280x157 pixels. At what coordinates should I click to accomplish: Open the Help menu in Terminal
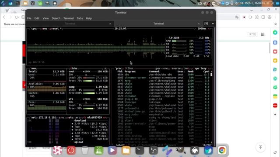pos(89,18)
